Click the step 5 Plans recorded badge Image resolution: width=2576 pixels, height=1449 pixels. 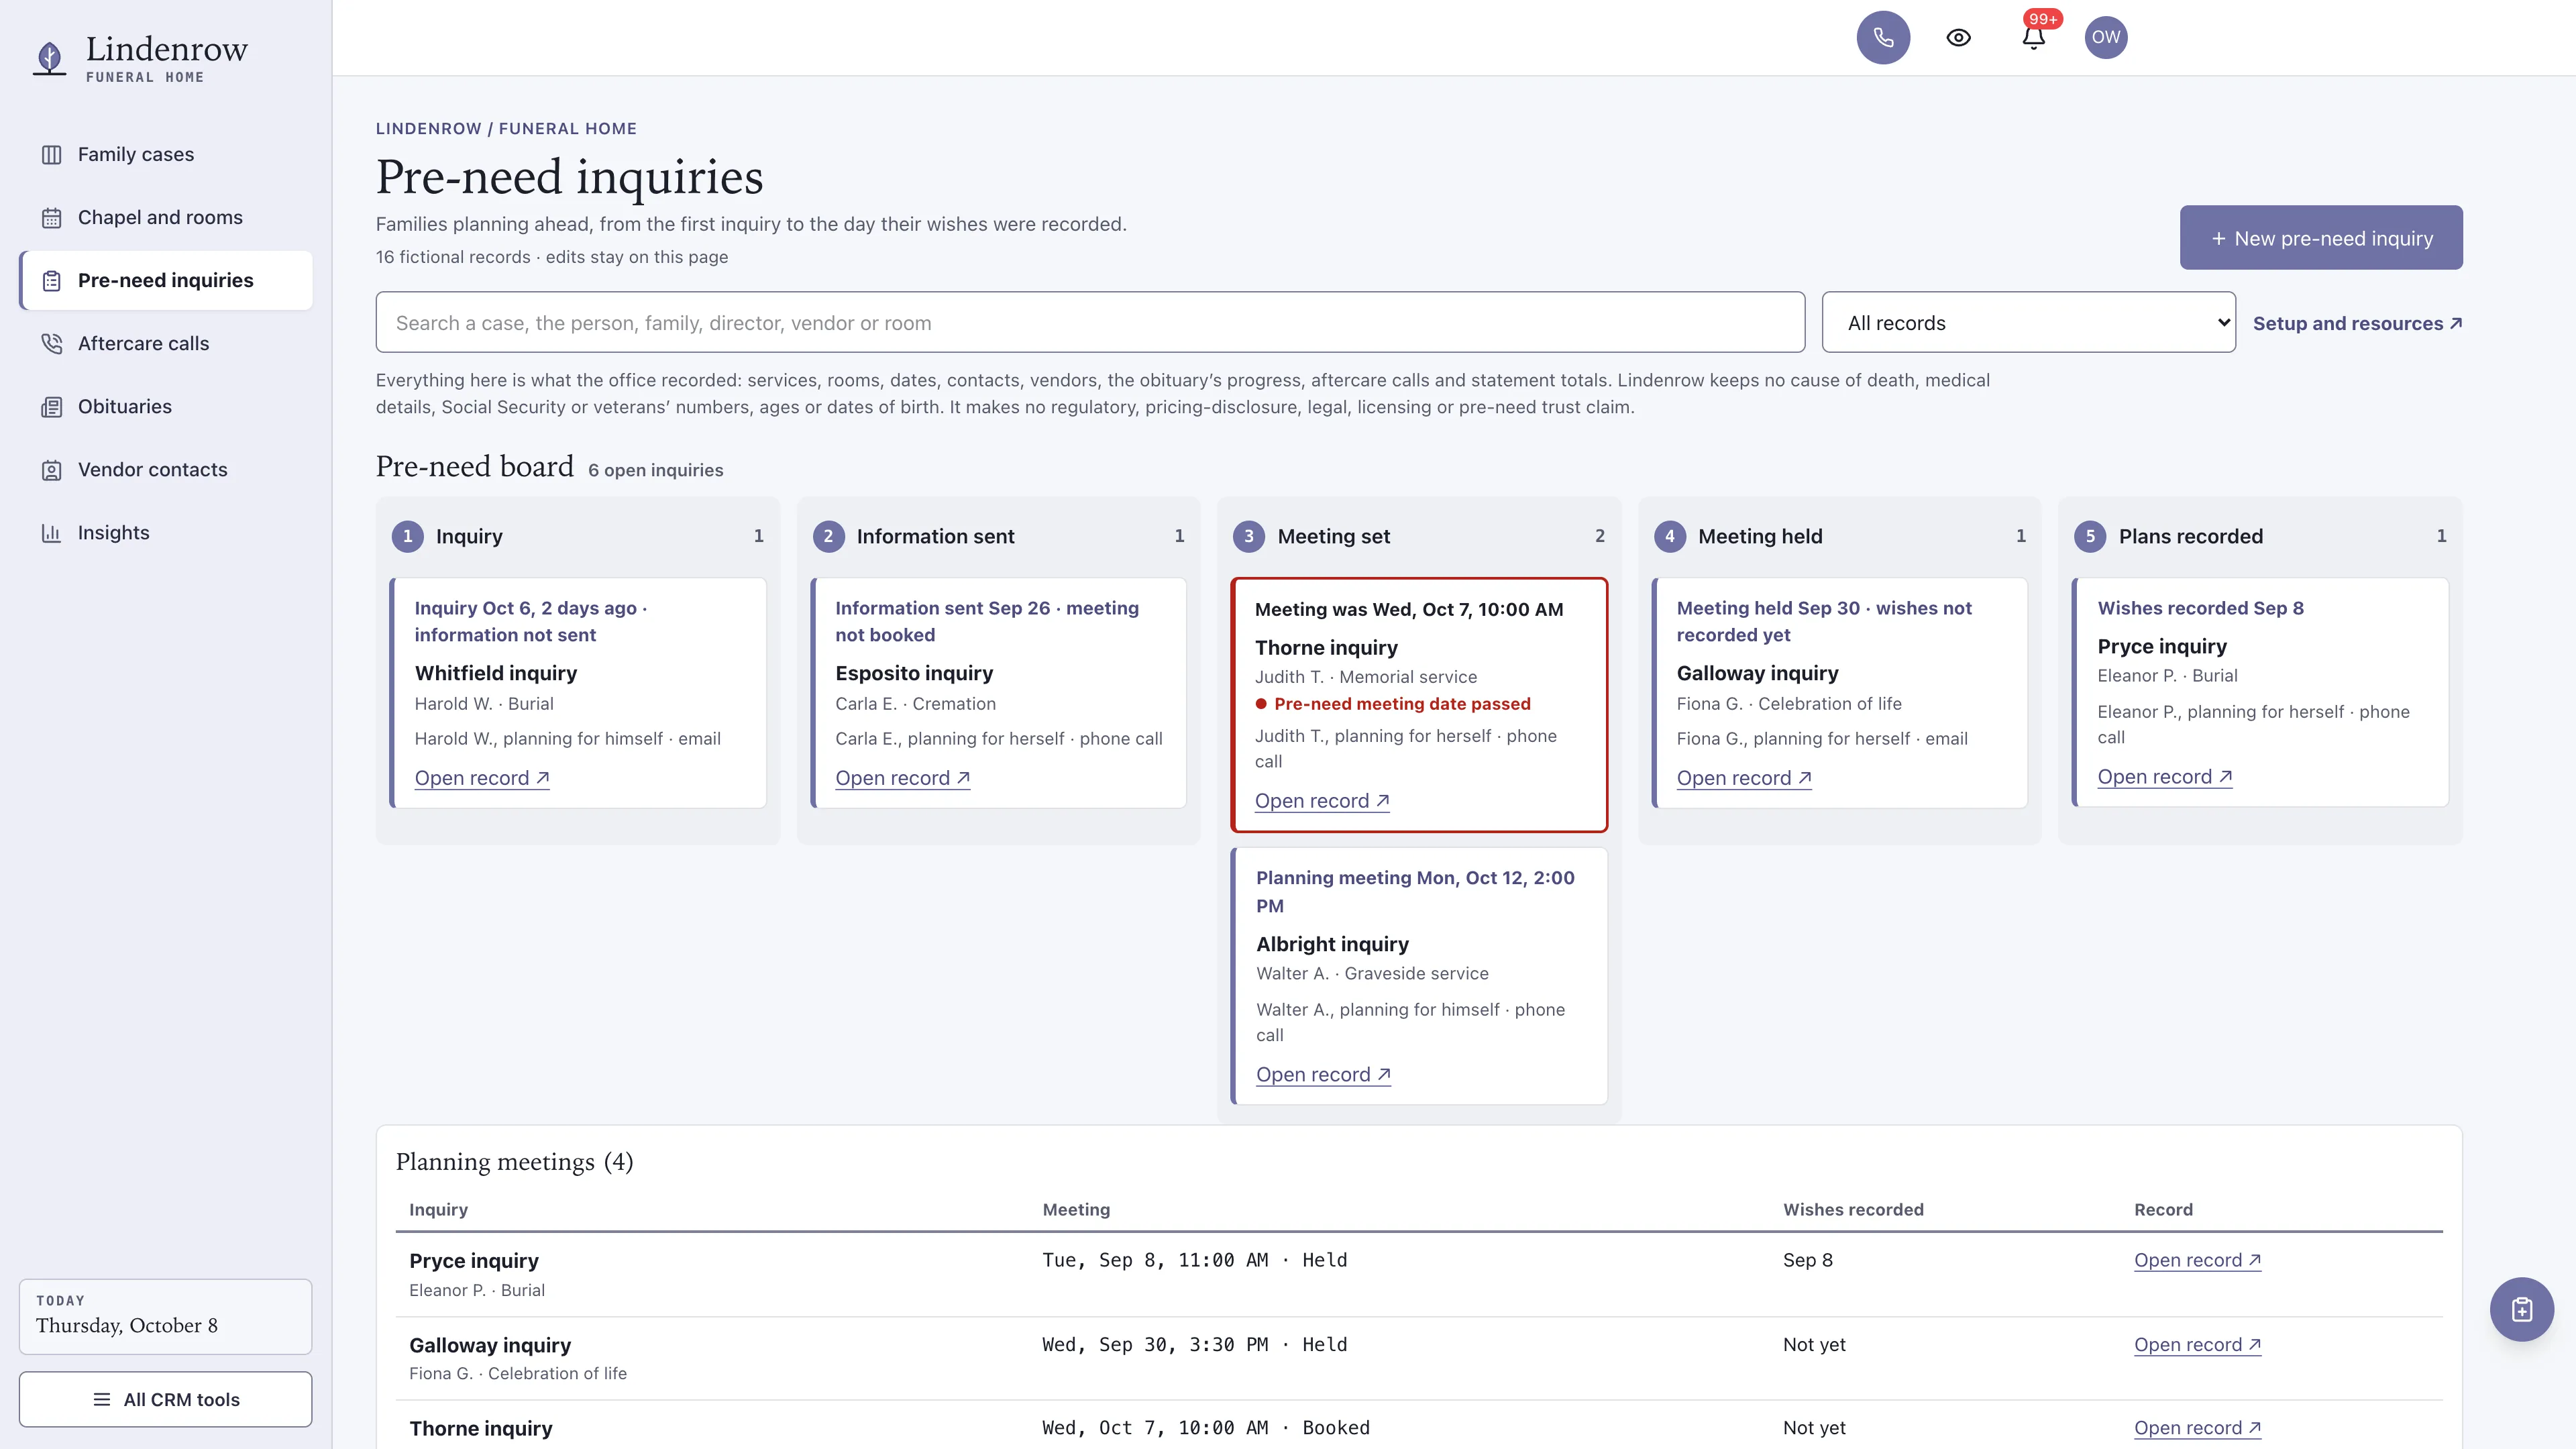click(2090, 536)
